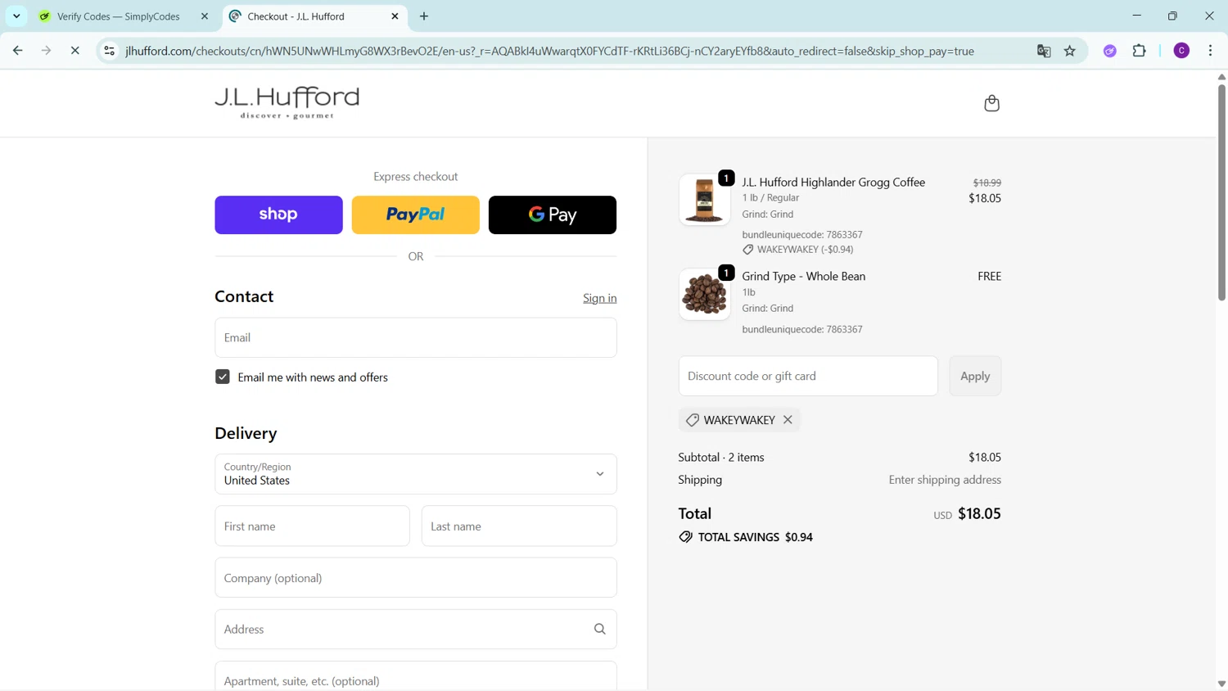Open the tab search dropdown arrow
The image size is (1228, 691).
click(16, 16)
